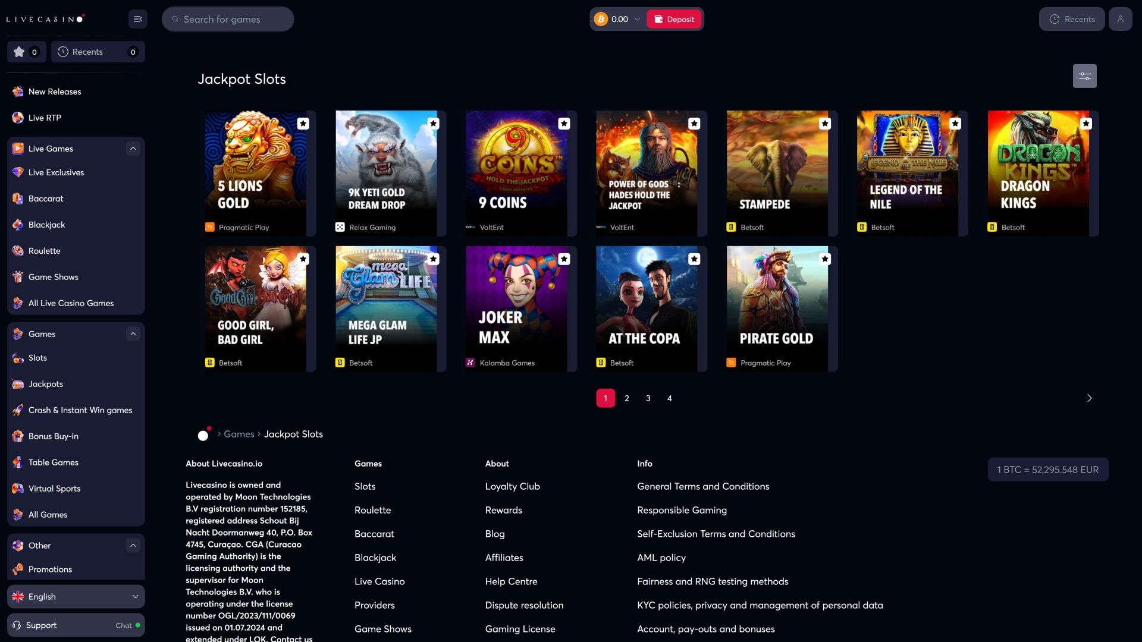Favorite the Legend of the Nile game

[955, 124]
